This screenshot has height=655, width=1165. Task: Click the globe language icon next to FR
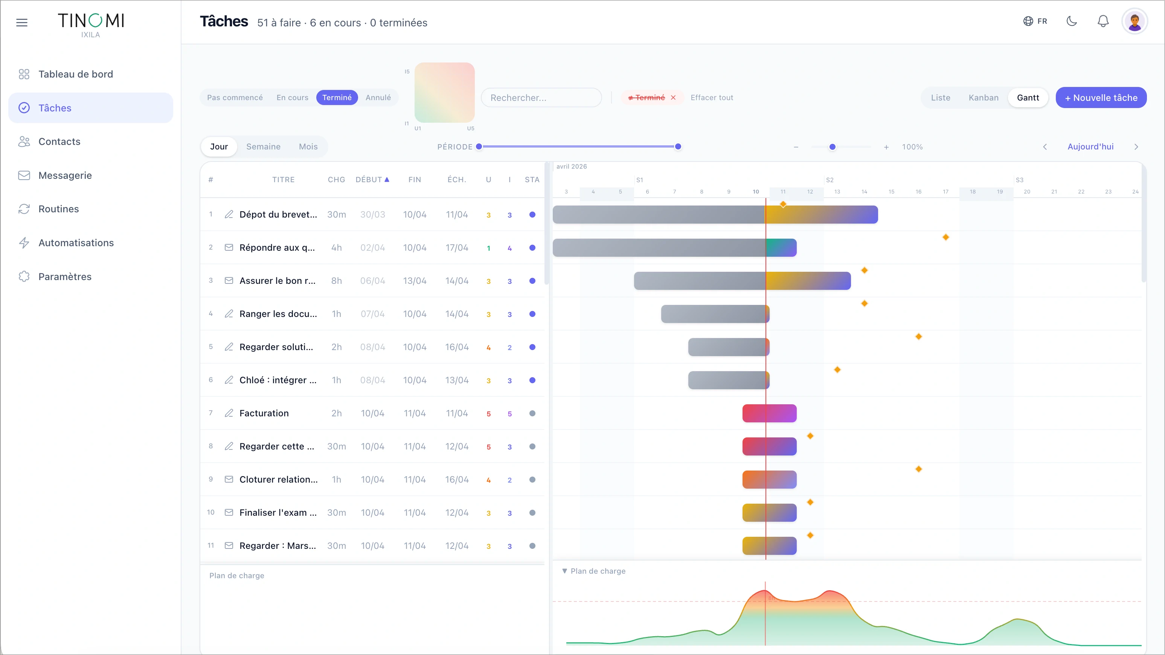(1028, 21)
